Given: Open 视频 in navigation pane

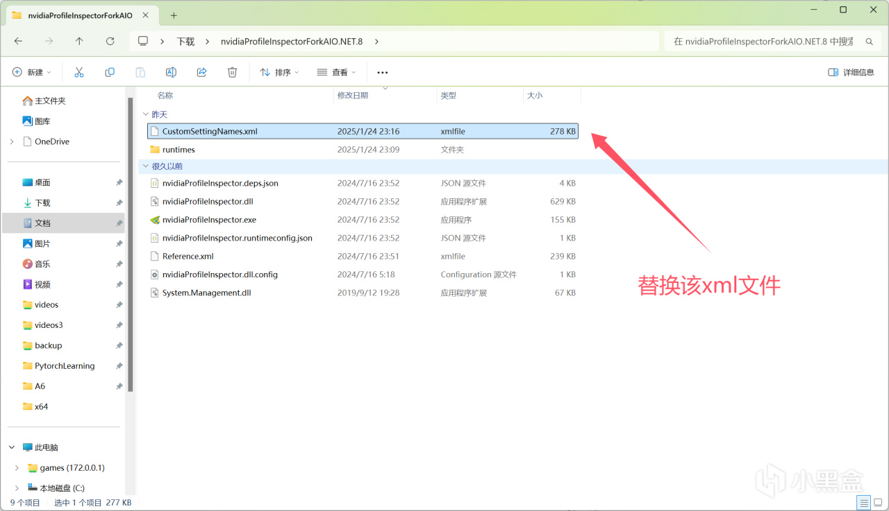Looking at the screenshot, I should click(42, 284).
